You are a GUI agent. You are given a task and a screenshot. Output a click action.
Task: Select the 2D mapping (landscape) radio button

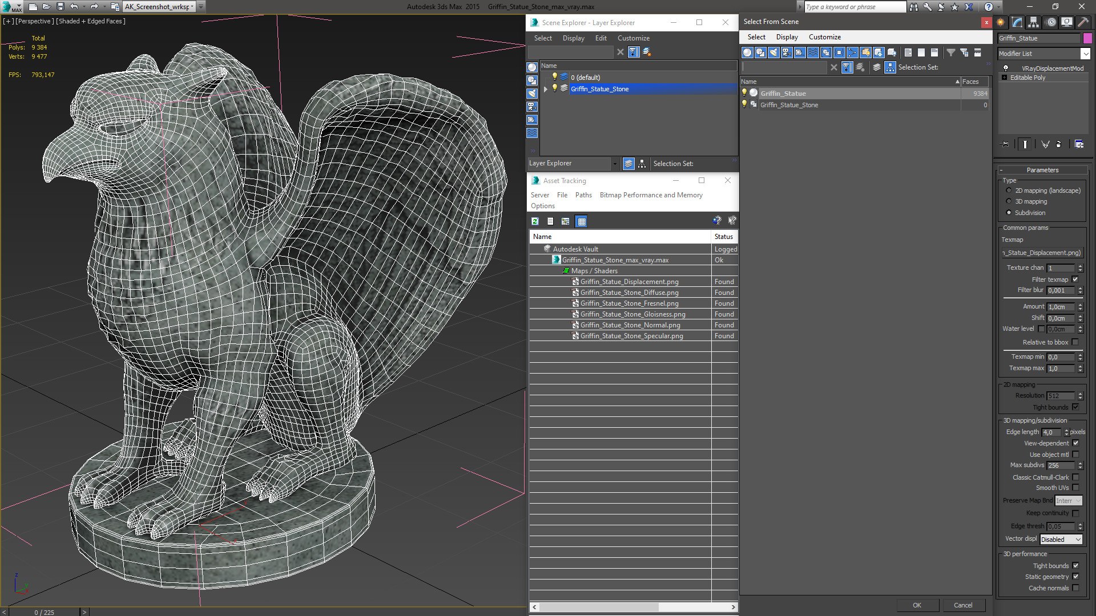coord(1009,191)
